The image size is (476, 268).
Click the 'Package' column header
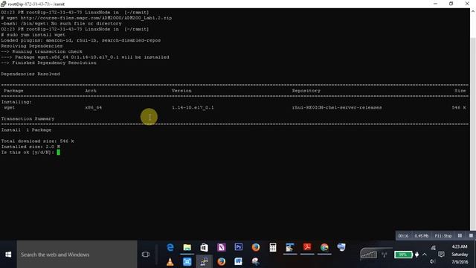point(13,91)
